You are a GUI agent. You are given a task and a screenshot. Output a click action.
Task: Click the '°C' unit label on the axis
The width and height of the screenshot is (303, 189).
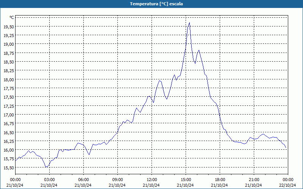pyautogui.click(x=12, y=17)
